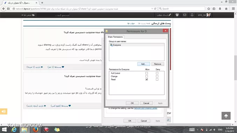Click the Remove button in Permissions dialog
The image size is (237, 133).
pos(158,64)
